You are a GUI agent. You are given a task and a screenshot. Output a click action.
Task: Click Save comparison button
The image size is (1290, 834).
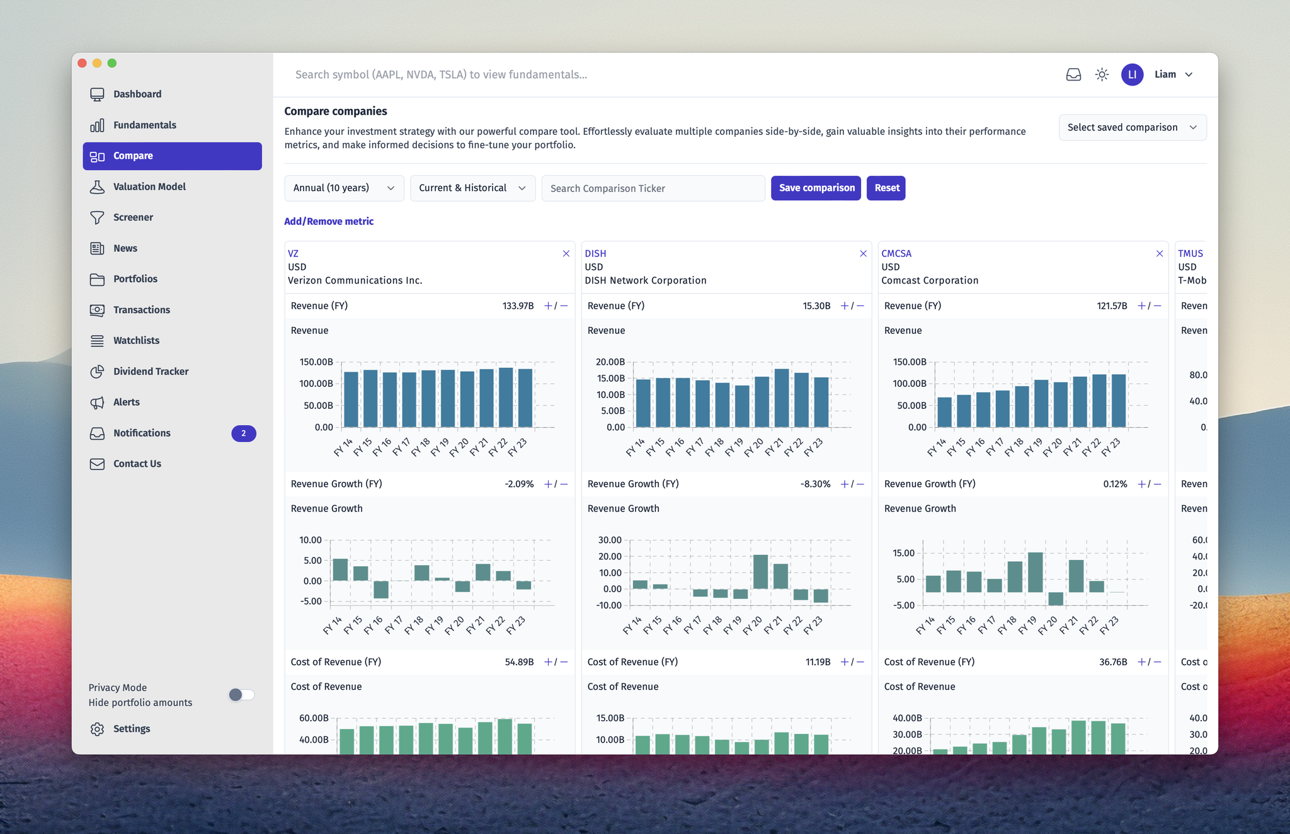[816, 188]
